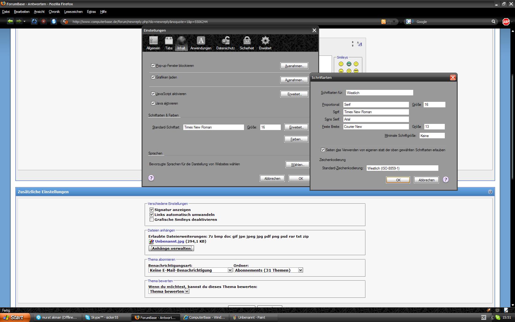The height and width of the screenshot is (322, 515).
Task: Click Erweitert button beside JavaScript
Action: tap(294, 94)
